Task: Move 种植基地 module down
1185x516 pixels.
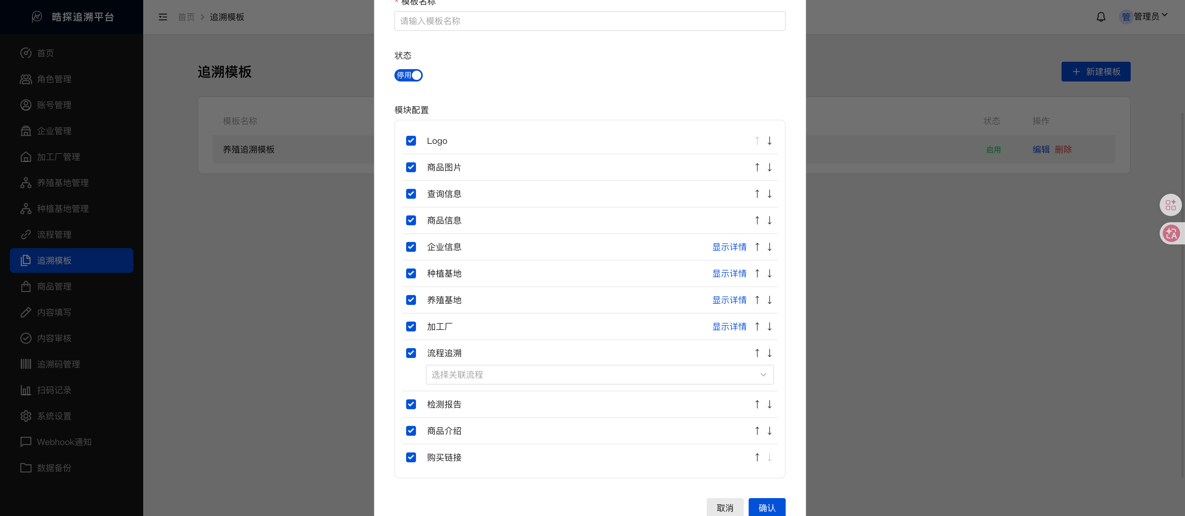Action: click(769, 274)
